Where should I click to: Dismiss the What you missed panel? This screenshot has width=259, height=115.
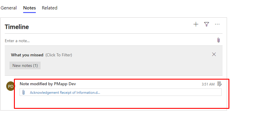point(214,54)
